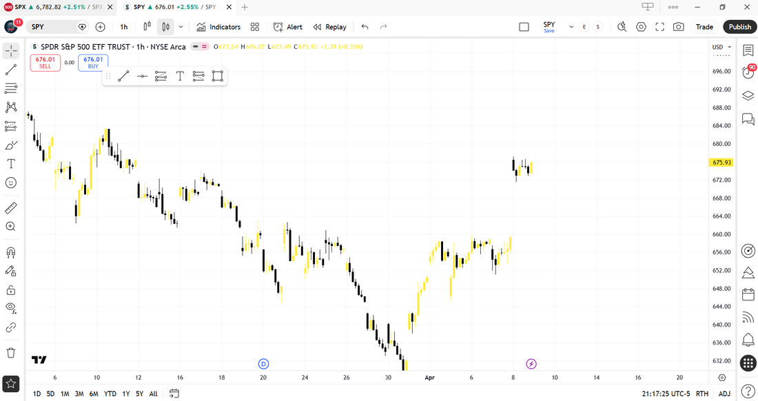Set the YTD date range

click(x=110, y=393)
